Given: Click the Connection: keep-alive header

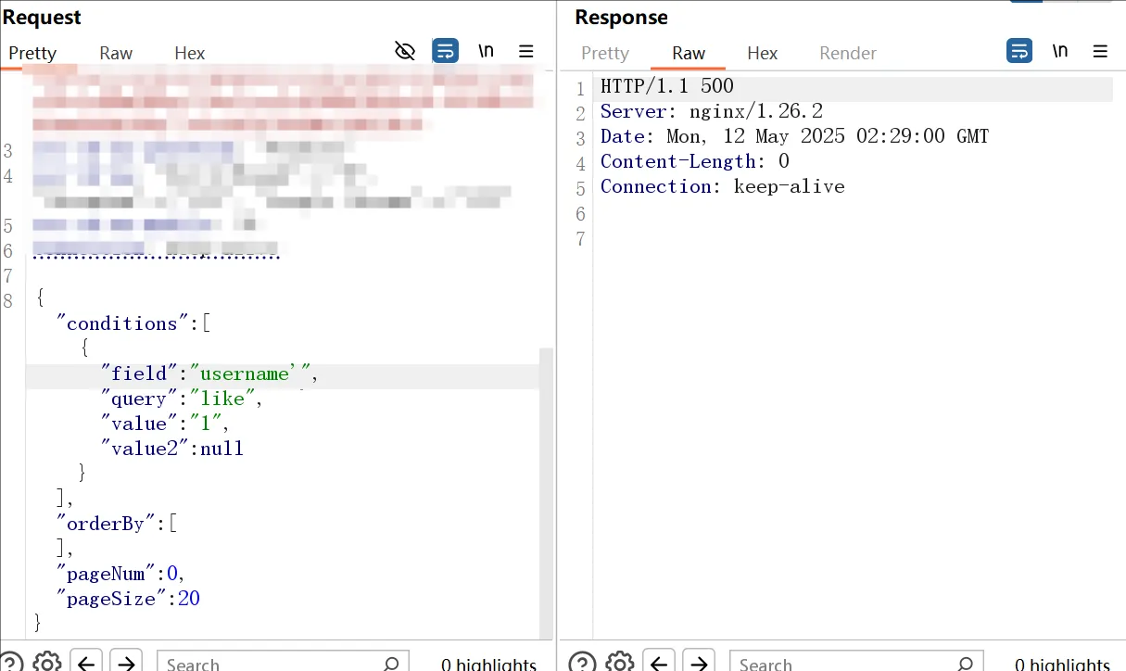Looking at the screenshot, I should [x=723, y=186].
